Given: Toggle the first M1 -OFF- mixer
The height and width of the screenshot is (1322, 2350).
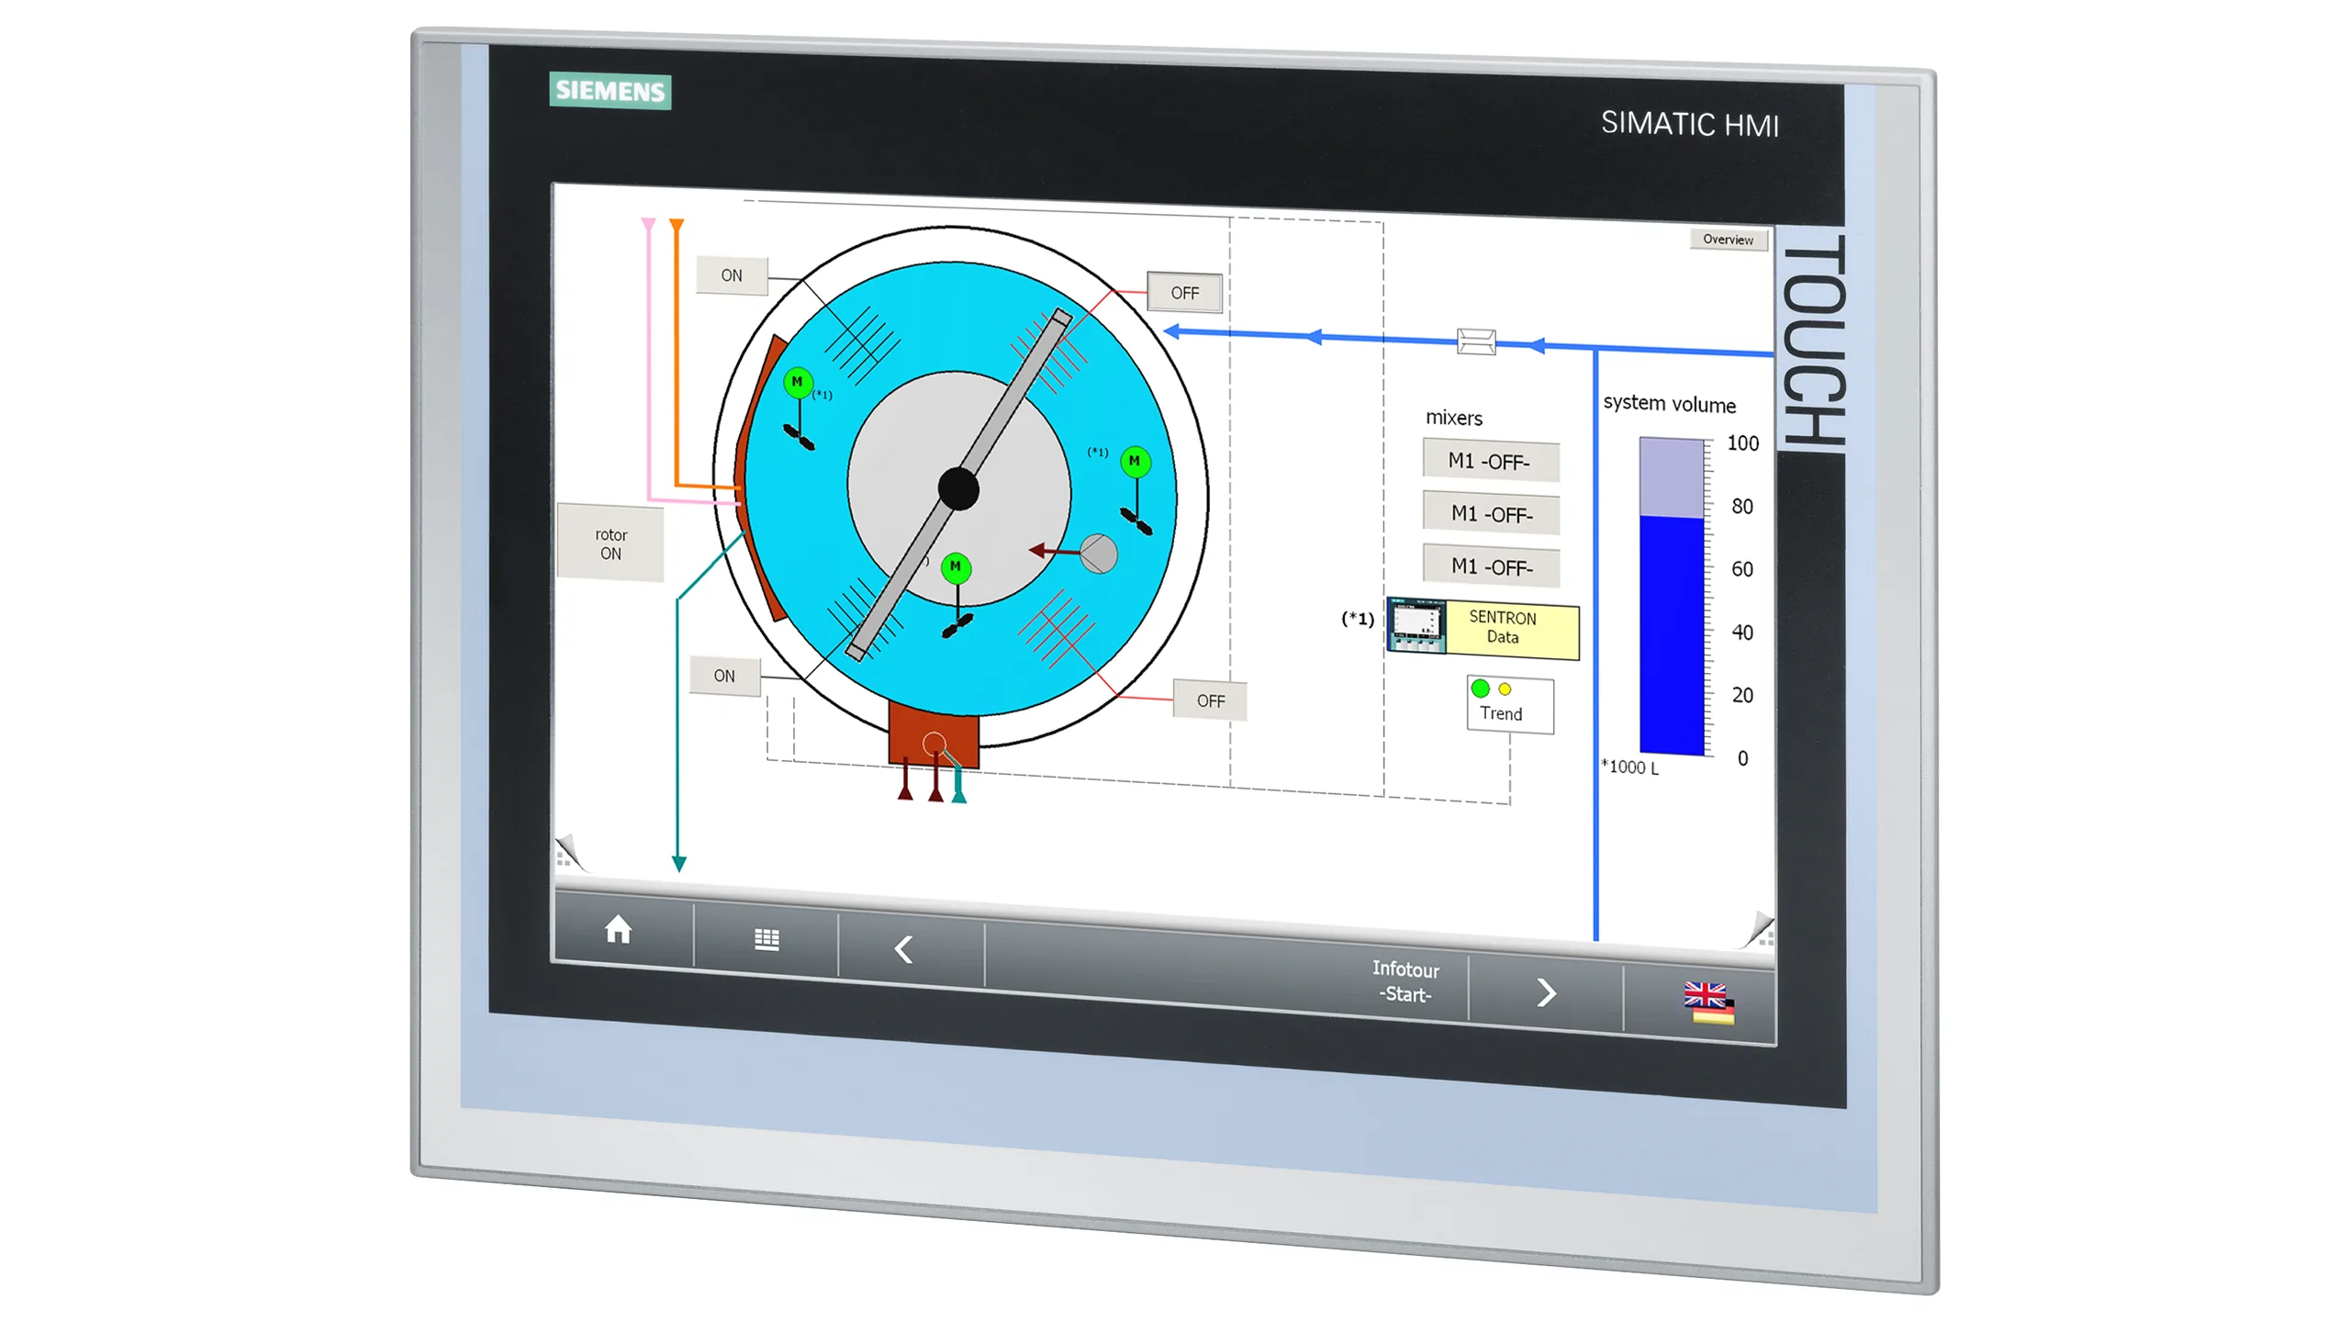Looking at the screenshot, I should pyautogui.click(x=1490, y=460).
